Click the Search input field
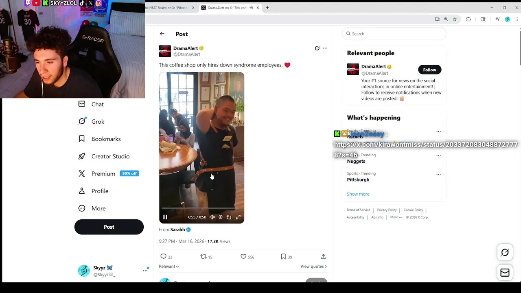 pos(394,34)
